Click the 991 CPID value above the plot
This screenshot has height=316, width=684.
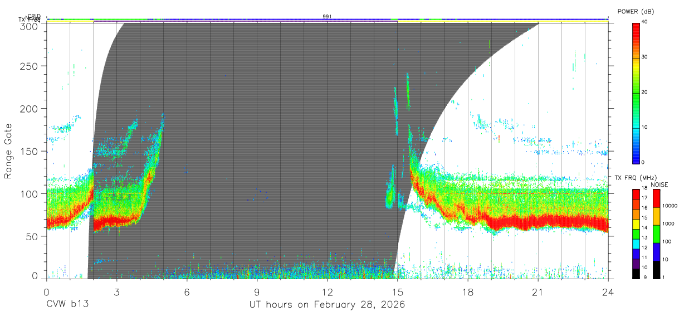327,17
